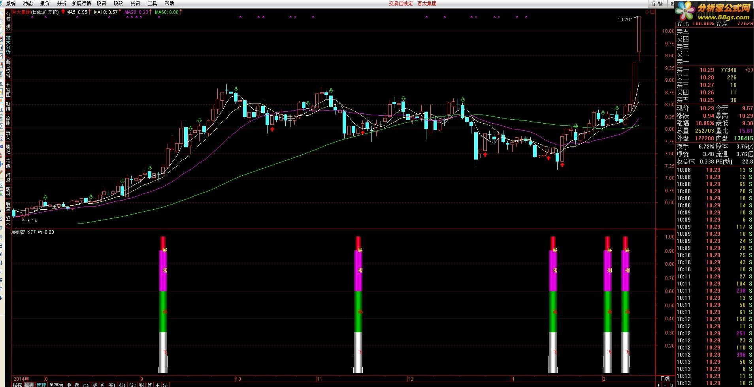
Task: Select the 主 indicator tab
Action: pyautogui.click(x=157, y=385)
